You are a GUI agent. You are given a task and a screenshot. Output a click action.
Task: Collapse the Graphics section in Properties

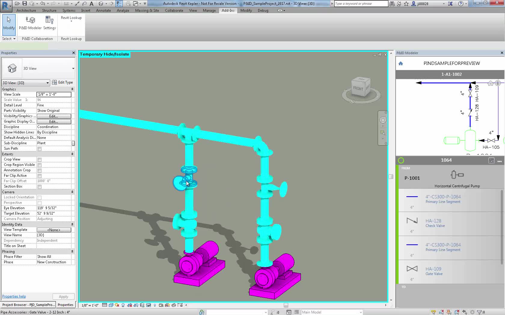[x=72, y=89]
